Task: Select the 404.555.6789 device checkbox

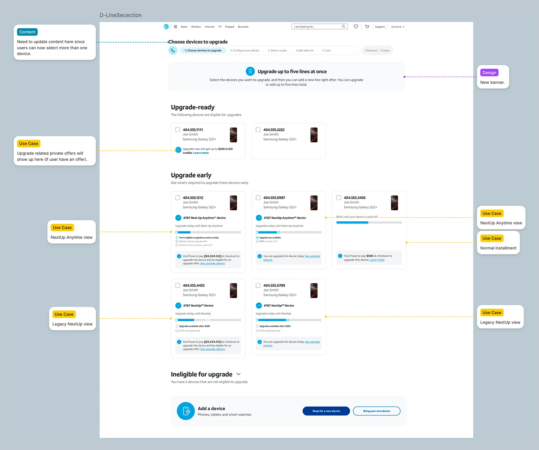Action: click(258, 286)
